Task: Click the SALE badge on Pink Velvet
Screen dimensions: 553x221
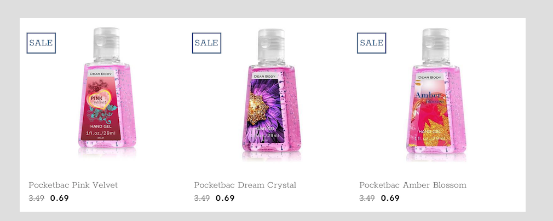Action: (x=41, y=43)
